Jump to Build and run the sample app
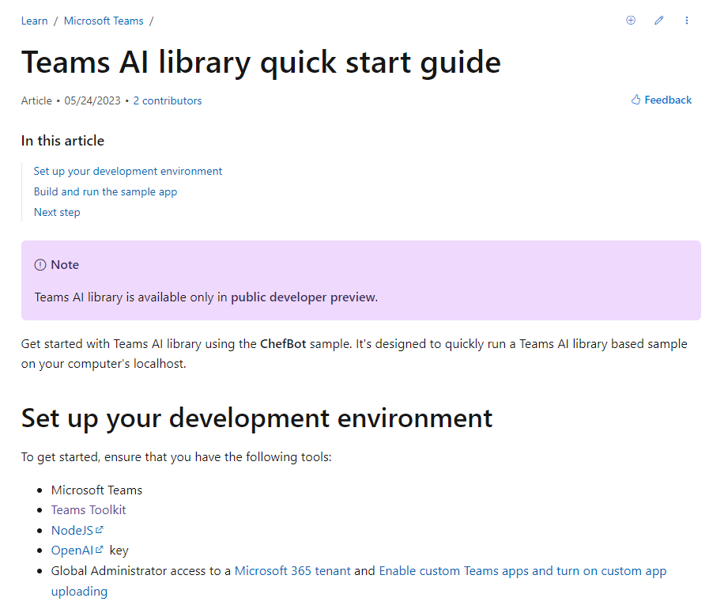The width and height of the screenshot is (728, 613). coord(105,191)
